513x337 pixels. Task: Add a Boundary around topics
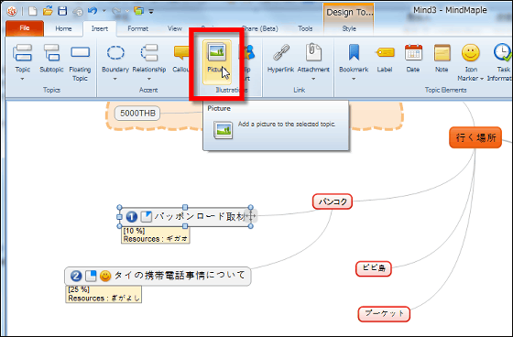(115, 59)
